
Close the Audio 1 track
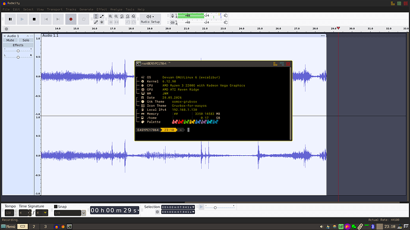(5, 36)
